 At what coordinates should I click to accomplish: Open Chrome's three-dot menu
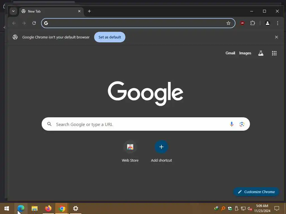pos(277,23)
